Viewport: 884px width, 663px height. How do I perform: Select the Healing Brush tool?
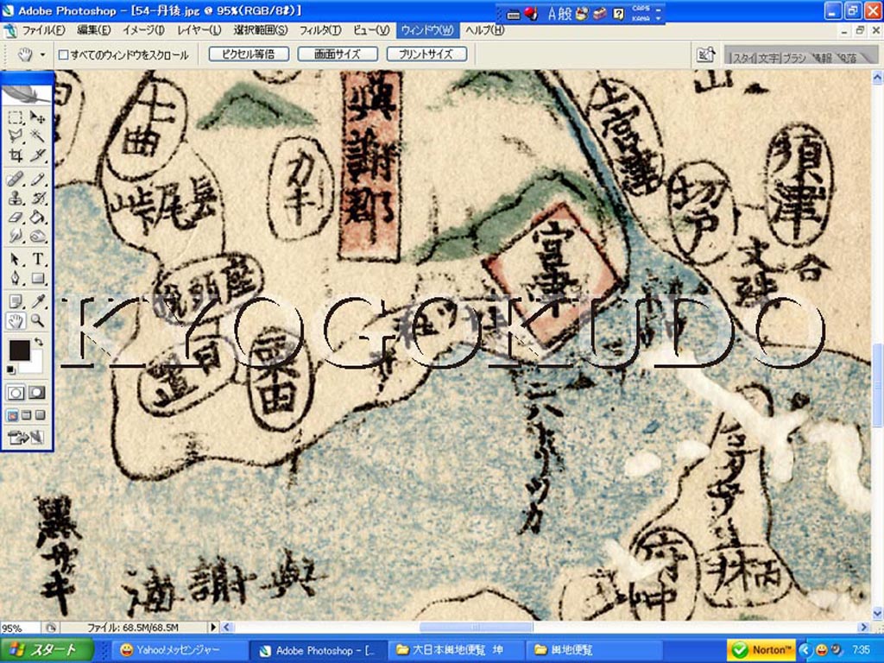coord(16,180)
